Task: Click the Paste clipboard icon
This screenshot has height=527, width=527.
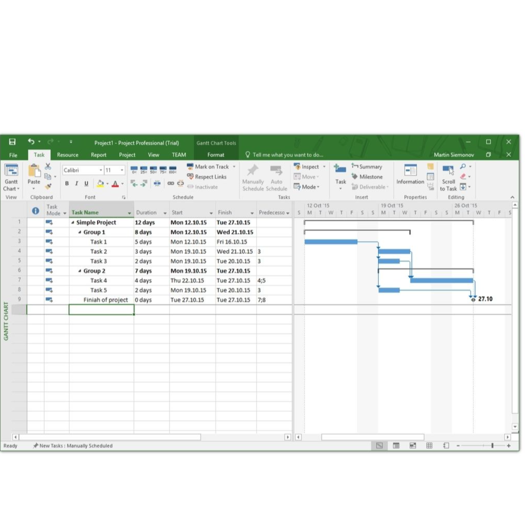Action: (34, 171)
